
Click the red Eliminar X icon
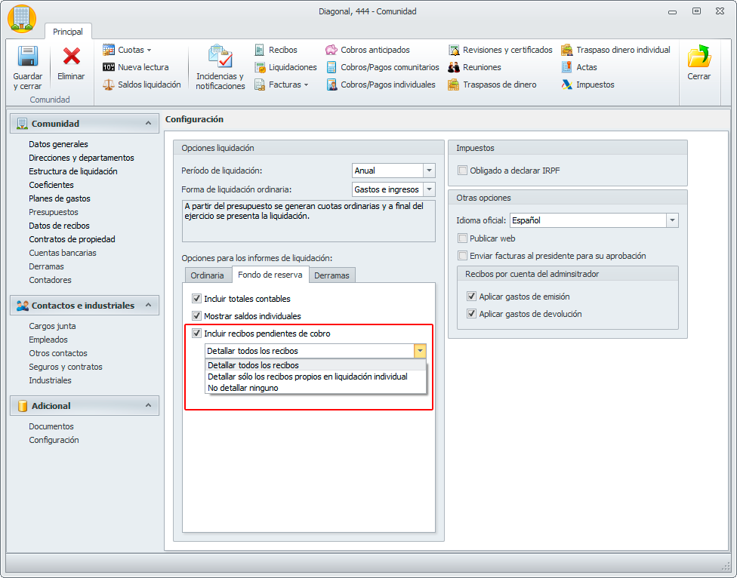click(x=72, y=56)
